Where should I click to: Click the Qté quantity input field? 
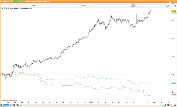[x=173, y=6]
